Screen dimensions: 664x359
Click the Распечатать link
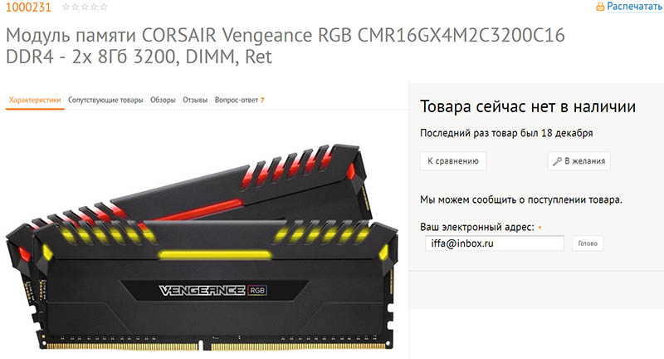(x=634, y=7)
